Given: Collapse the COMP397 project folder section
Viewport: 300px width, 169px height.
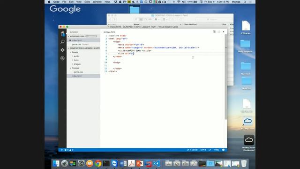Looking at the screenshot, I should pos(84,48).
